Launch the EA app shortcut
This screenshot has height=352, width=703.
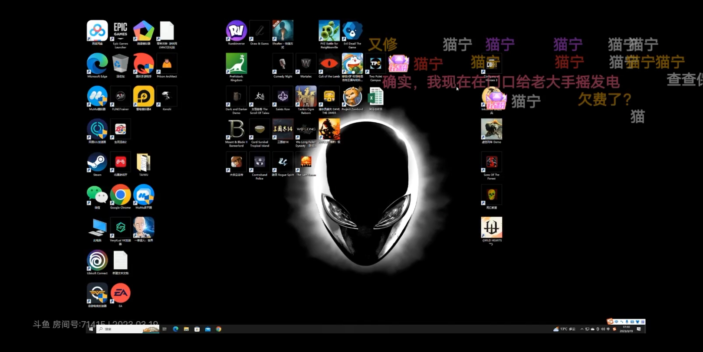pos(120,295)
